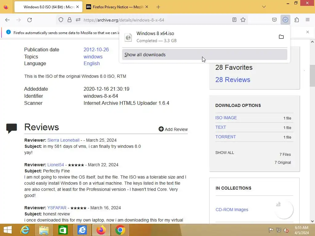Select the TEXT download option
The image size is (315, 236).
(221, 127)
